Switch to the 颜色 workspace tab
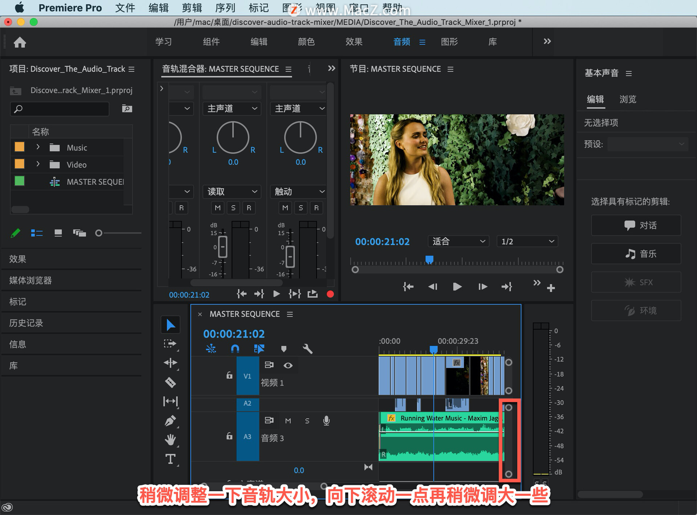 [x=306, y=42]
